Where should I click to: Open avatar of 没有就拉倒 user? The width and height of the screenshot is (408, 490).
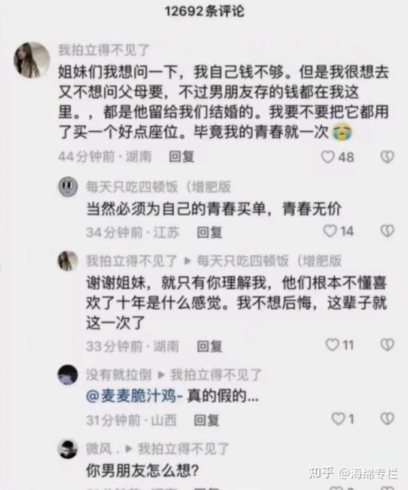pyautogui.click(x=68, y=374)
